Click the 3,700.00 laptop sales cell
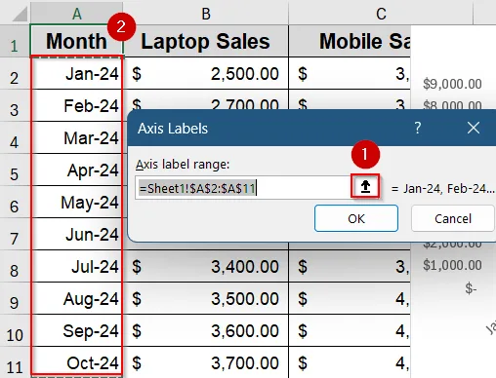 coord(206,361)
